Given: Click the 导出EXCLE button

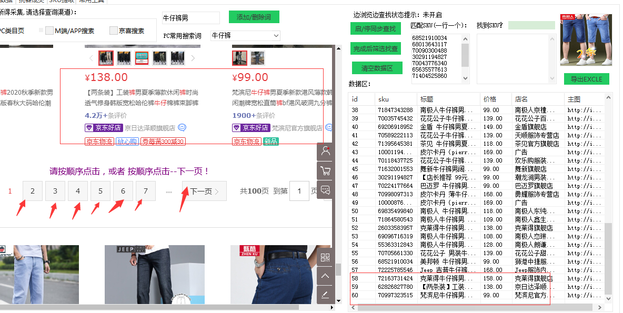Looking at the screenshot, I should [x=587, y=79].
